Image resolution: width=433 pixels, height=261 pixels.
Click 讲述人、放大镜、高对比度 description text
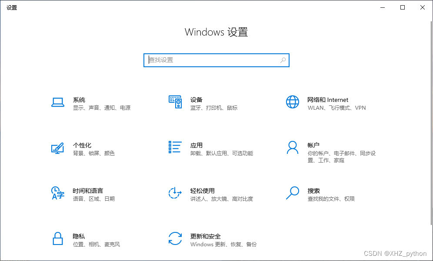point(221,199)
